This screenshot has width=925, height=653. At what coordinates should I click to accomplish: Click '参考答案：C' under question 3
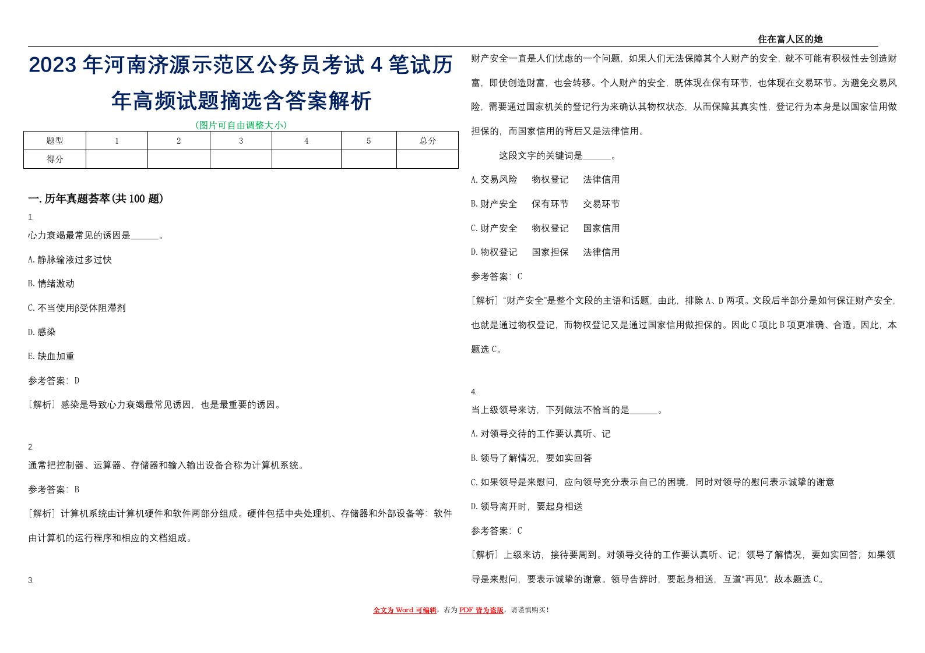tap(497, 276)
